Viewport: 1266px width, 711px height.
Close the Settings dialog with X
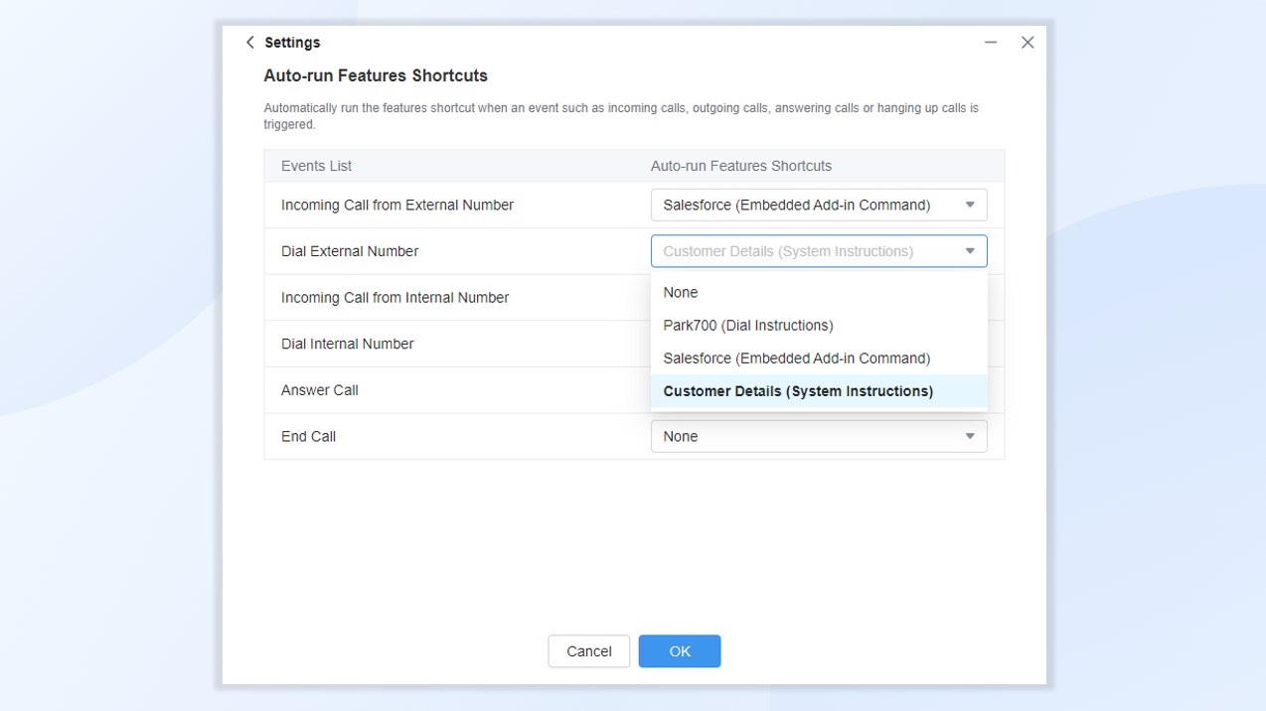click(x=1028, y=43)
